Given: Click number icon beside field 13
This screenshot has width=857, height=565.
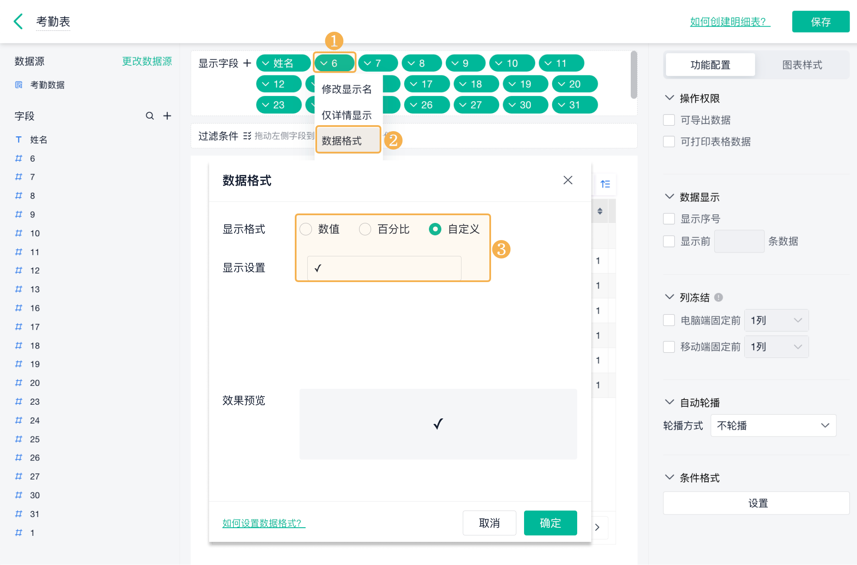Looking at the screenshot, I should pyautogui.click(x=19, y=289).
